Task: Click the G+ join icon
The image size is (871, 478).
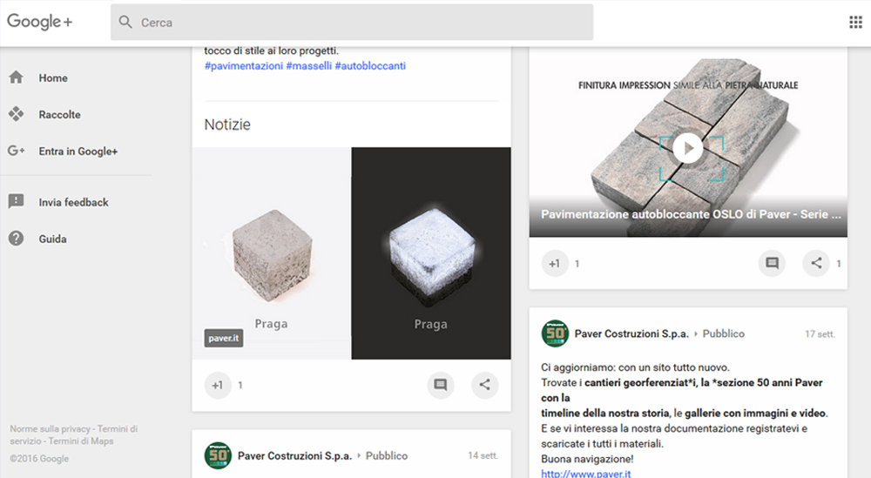Action: coord(16,151)
